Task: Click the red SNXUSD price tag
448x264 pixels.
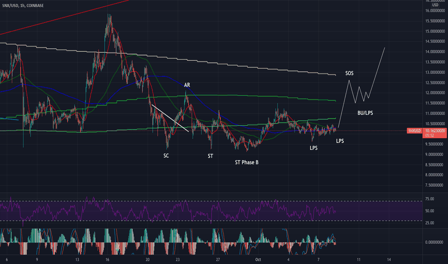Action: 414,131
